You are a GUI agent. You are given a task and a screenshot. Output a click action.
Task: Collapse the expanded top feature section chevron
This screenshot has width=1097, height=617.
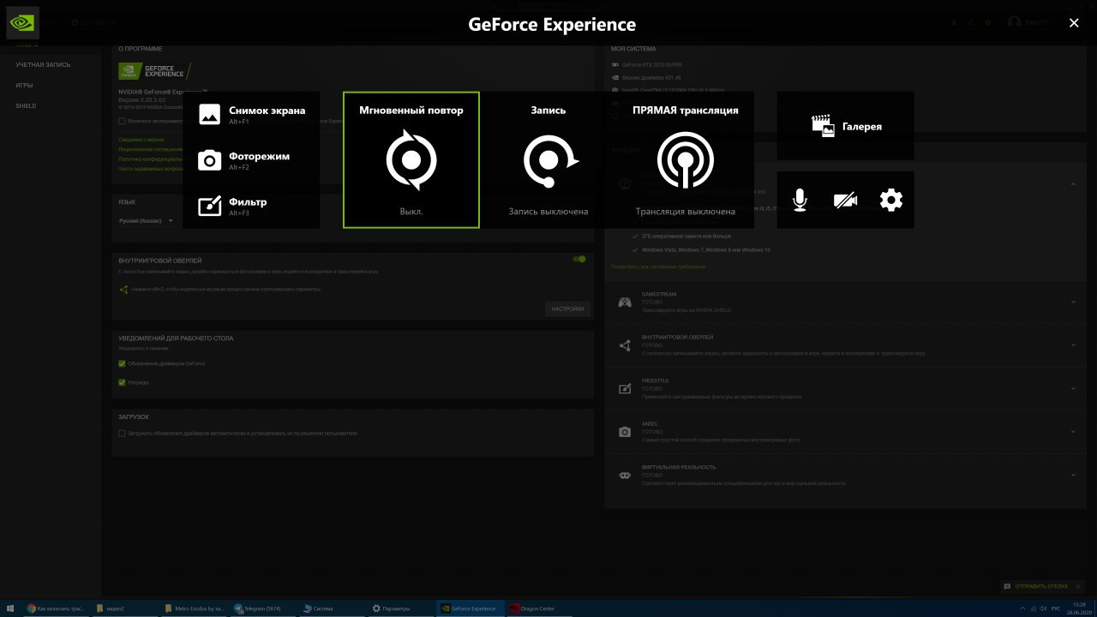1073,183
